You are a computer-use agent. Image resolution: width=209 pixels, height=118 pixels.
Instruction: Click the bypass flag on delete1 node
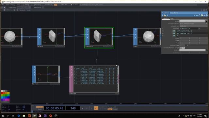coord(40,32)
